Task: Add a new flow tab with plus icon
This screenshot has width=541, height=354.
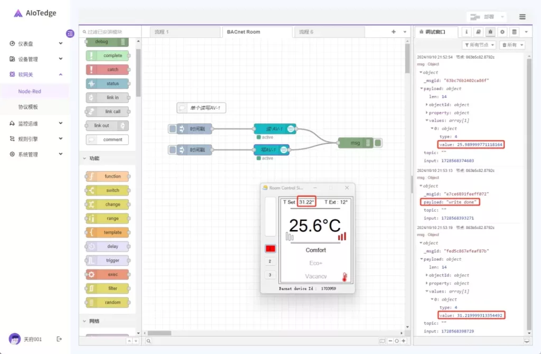Action: pos(393,32)
